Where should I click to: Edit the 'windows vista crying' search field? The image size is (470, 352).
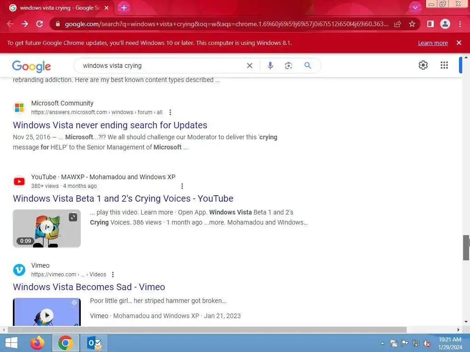click(x=162, y=66)
